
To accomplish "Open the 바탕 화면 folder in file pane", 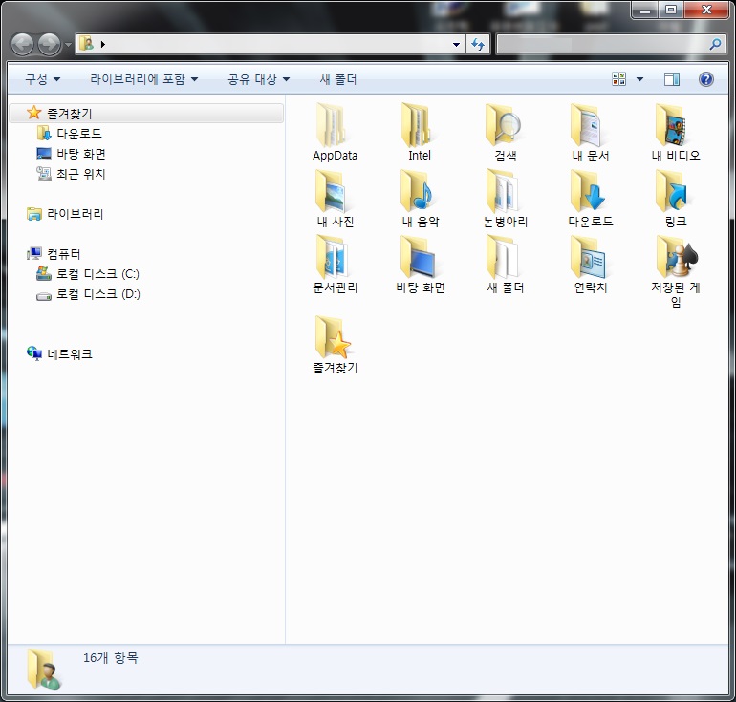I will click(x=421, y=265).
